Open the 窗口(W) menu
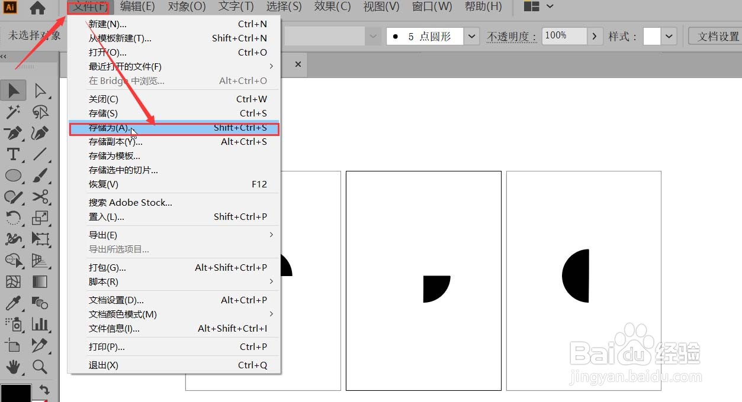The image size is (742, 402). [x=432, y=7]
